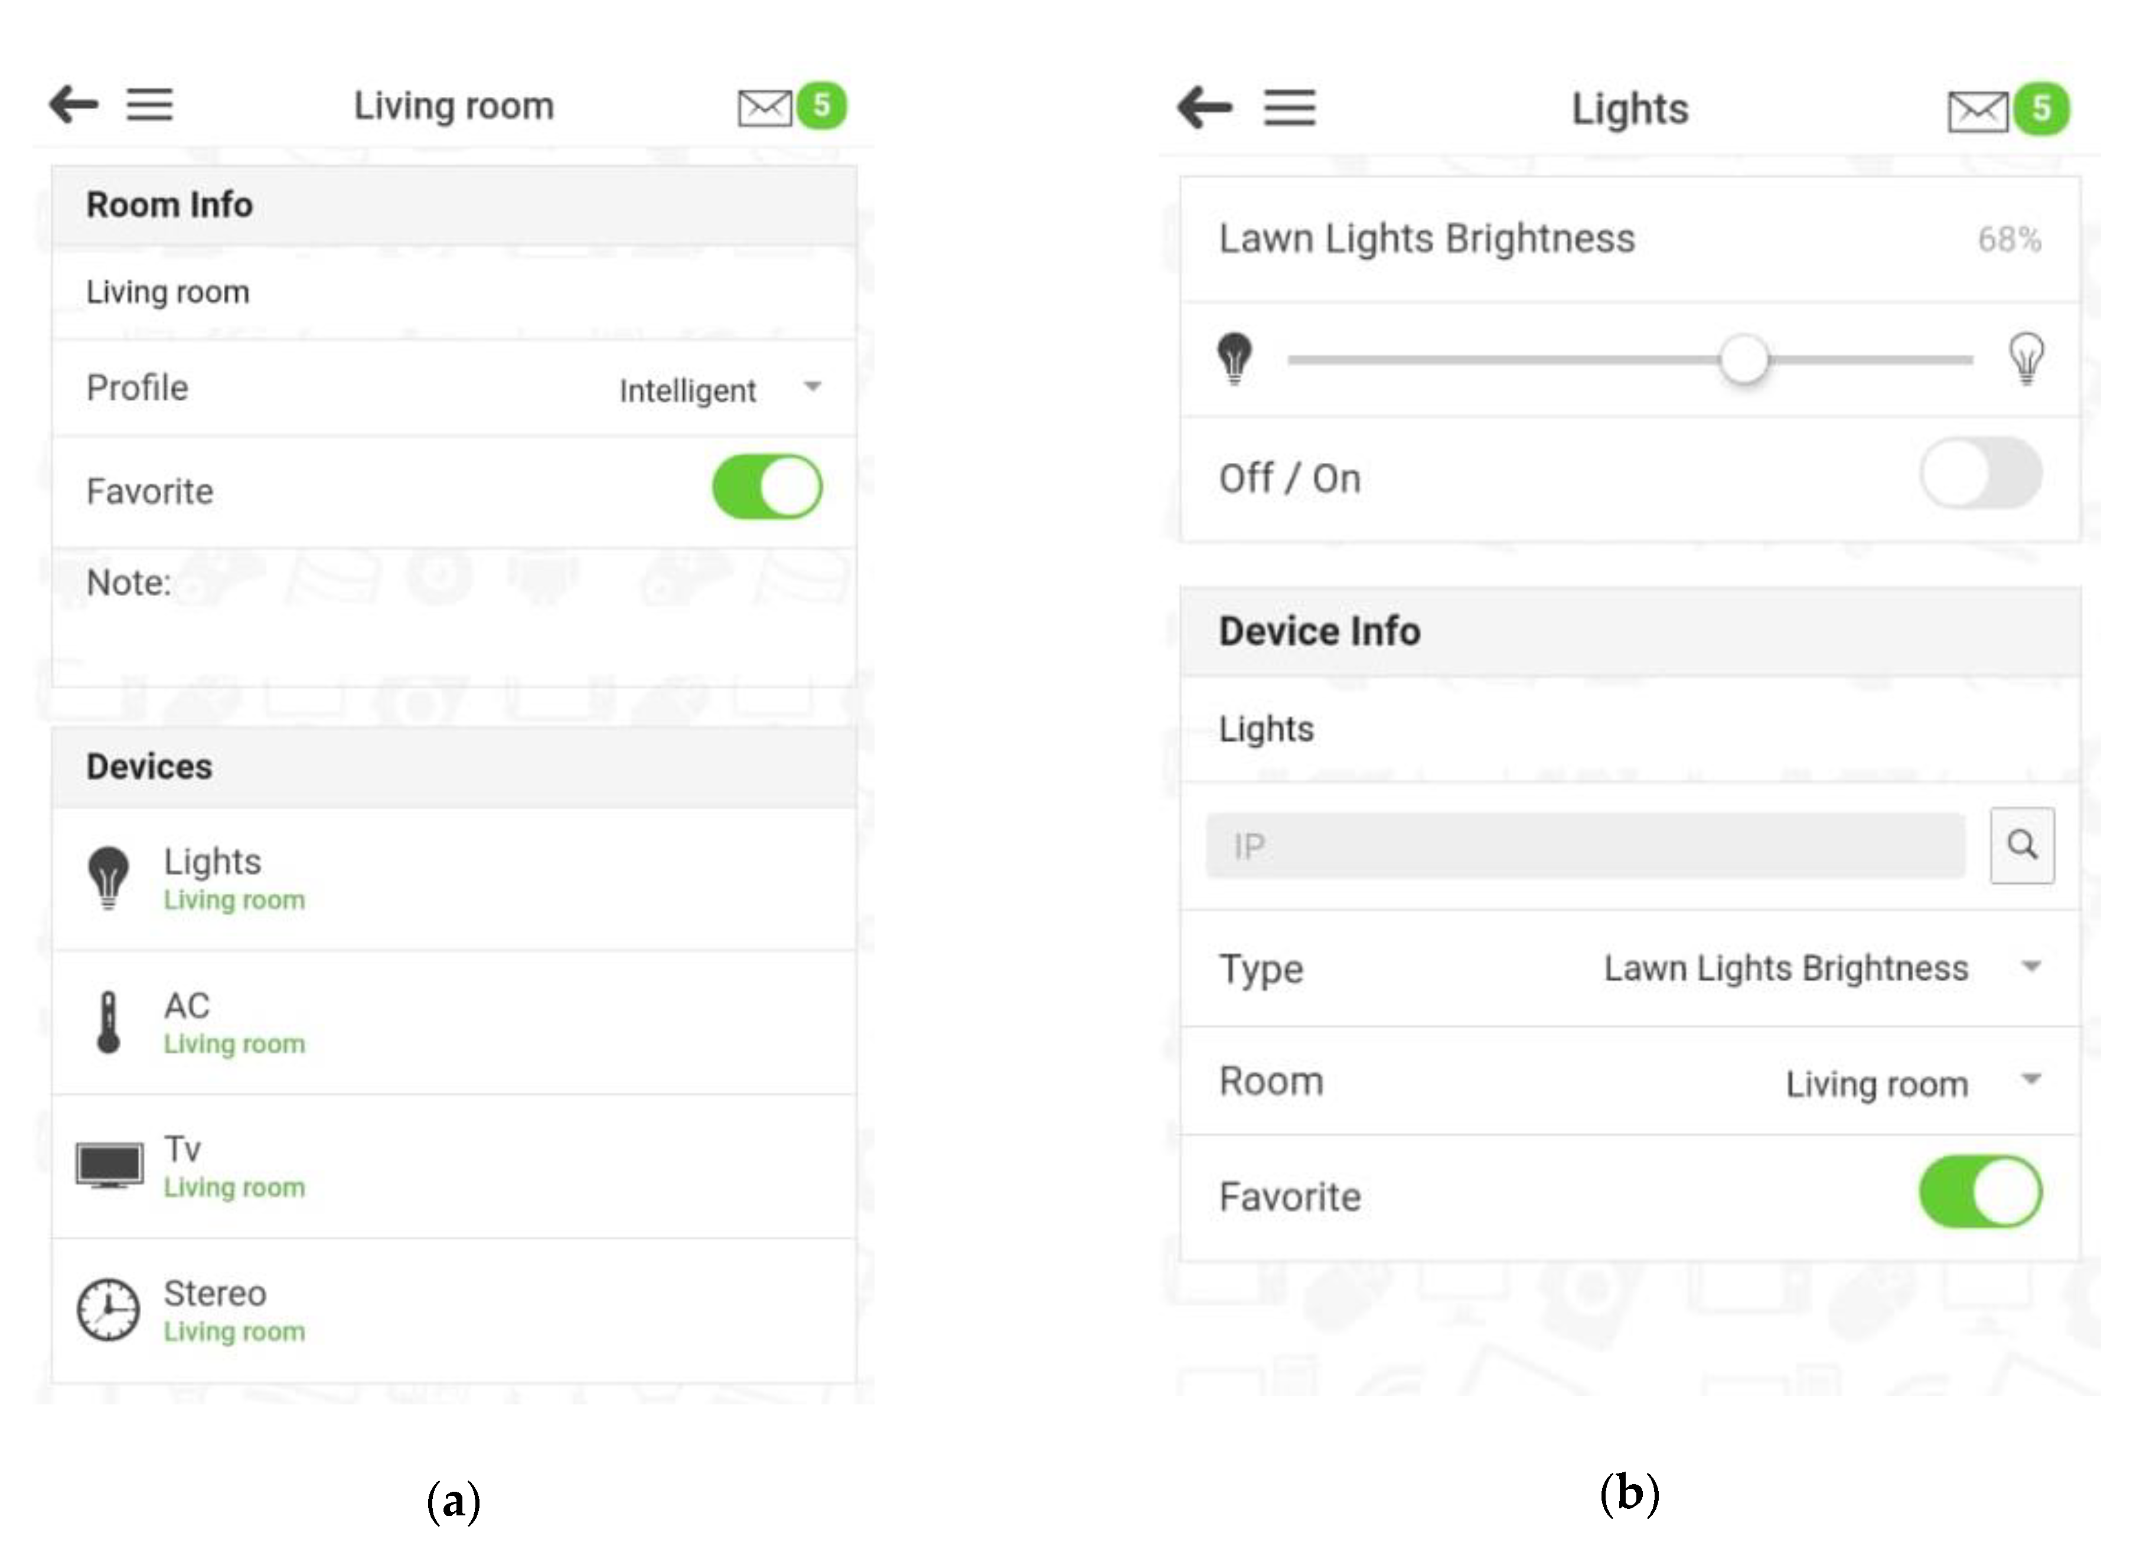Image resolution: width=2156 pixels, height=1562 pixels.
Task: Open the hamburger menu on Living room screen
Action: (x=150, y=104)
